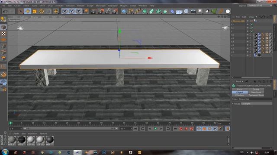277x155 pixels.
Task: Open the attribute manager Mode menu
Action: click(x=238, y=81)
